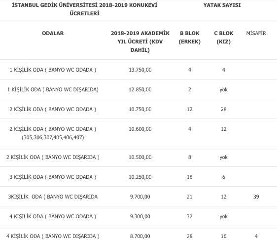Click the table title İSTANBUL GEDİK ÜNİVERSİTESİ heading
This screenshot has height=240, width=277.
[x=85, y=9]
